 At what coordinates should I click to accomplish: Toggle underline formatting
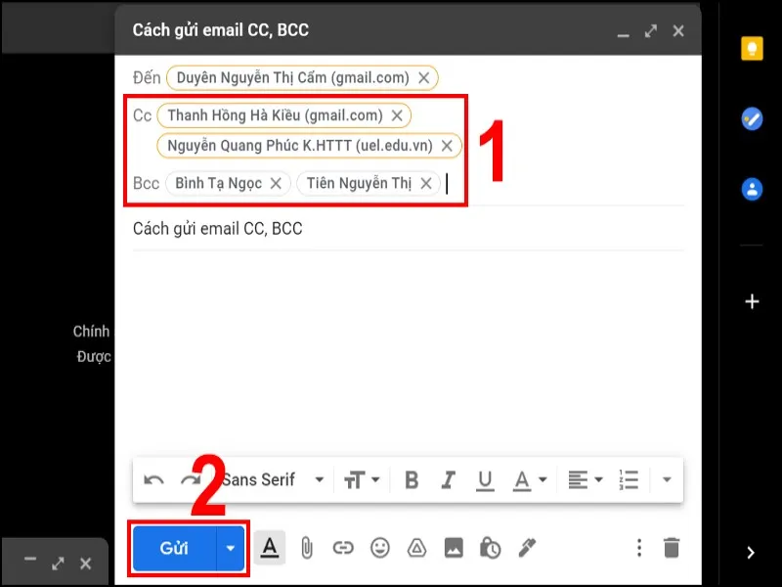[x=484, y=479]
